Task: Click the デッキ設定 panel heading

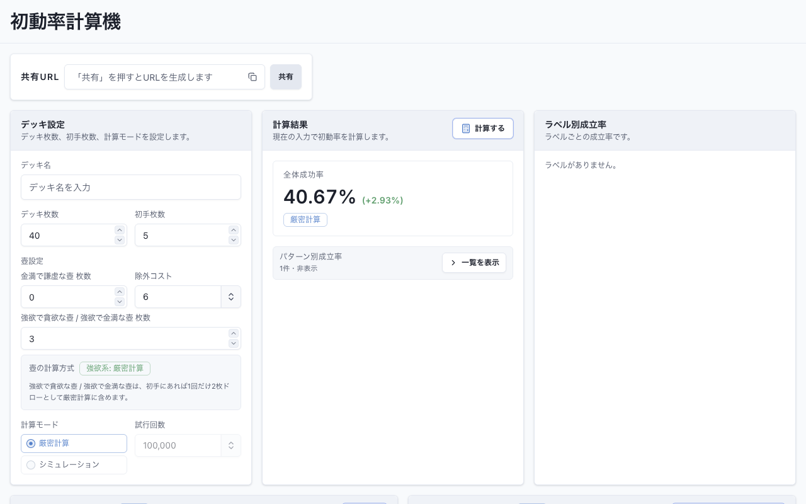Action: point(43,125)
